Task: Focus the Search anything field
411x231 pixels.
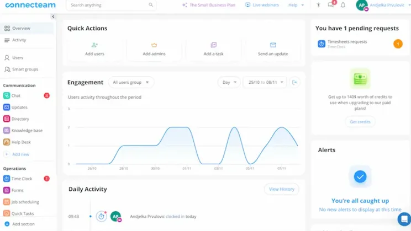Action: 111,5
